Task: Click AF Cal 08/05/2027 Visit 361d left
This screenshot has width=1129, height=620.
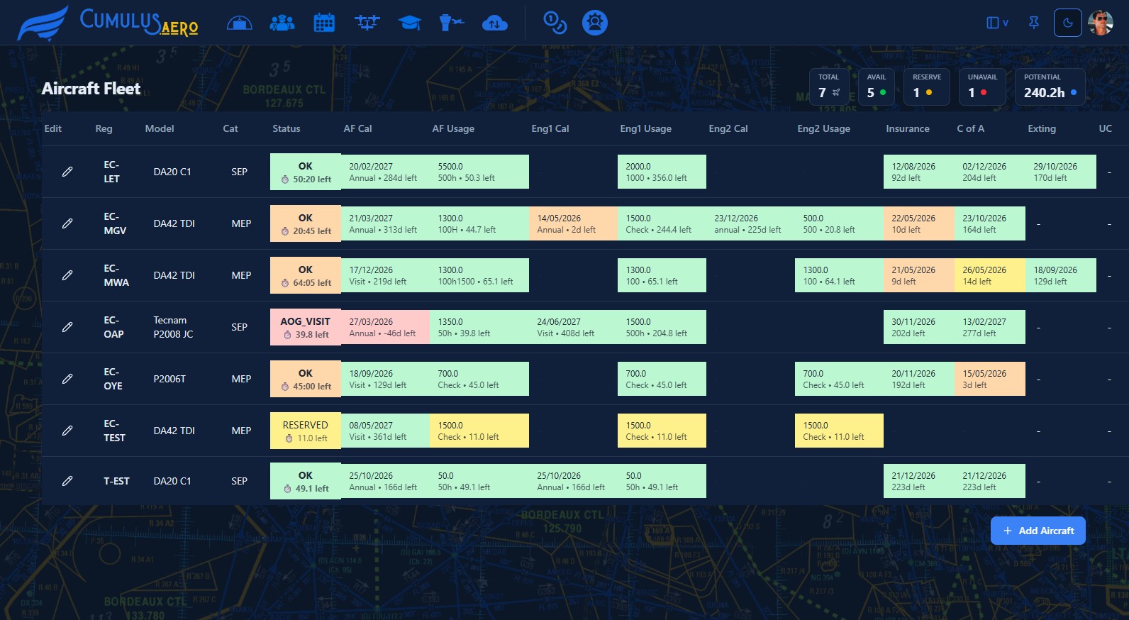Action: pos(385,431)
